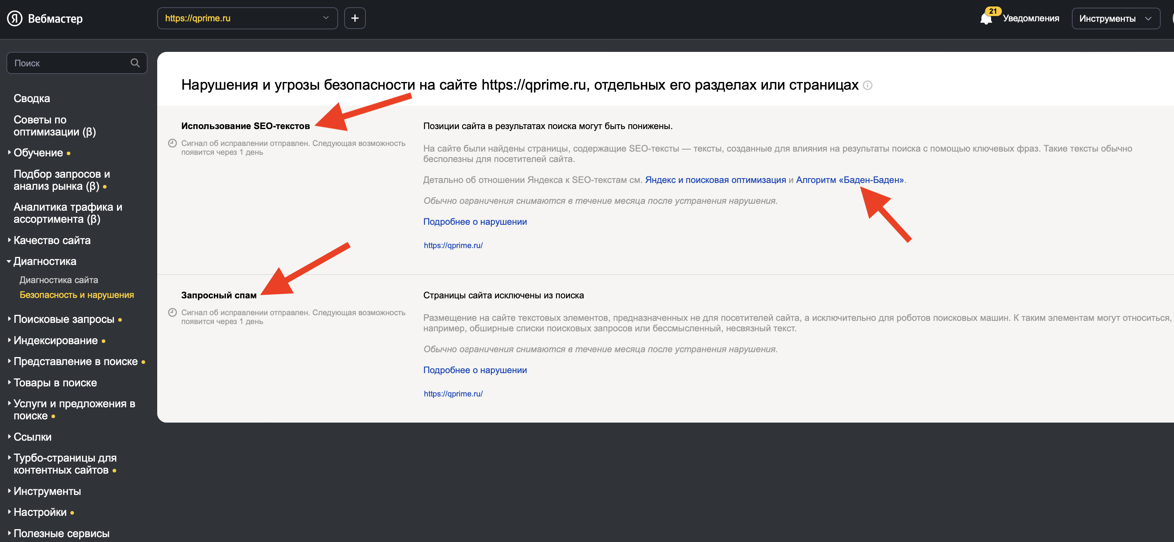Click the clock icon beside SEO-texts signal status
1174x542 pixels.
click(172, 143)
